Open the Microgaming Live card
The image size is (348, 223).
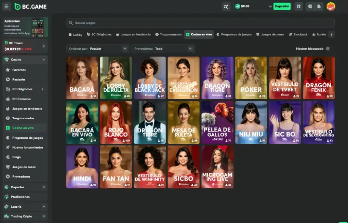click(217, 167)
